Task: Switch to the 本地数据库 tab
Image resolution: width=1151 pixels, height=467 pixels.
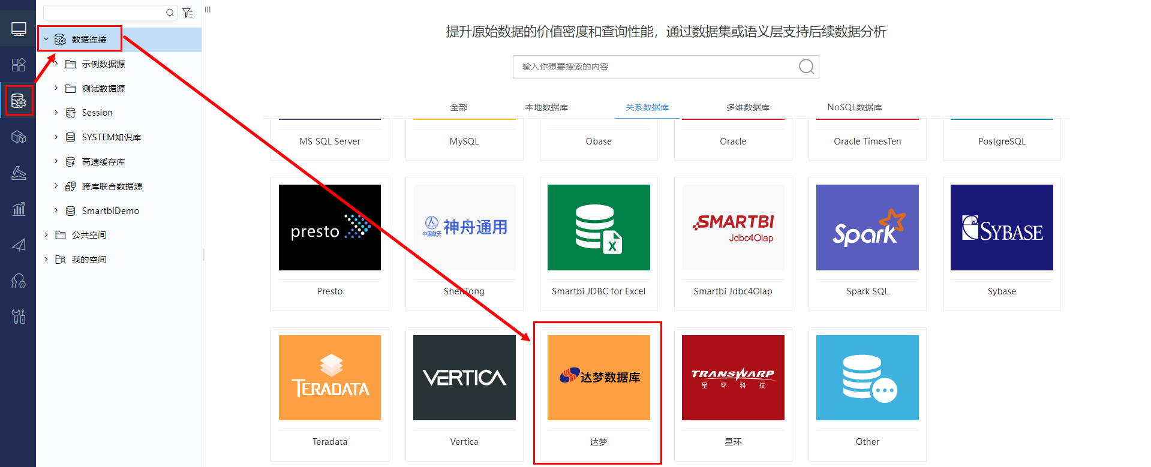Action: point(546,107)
